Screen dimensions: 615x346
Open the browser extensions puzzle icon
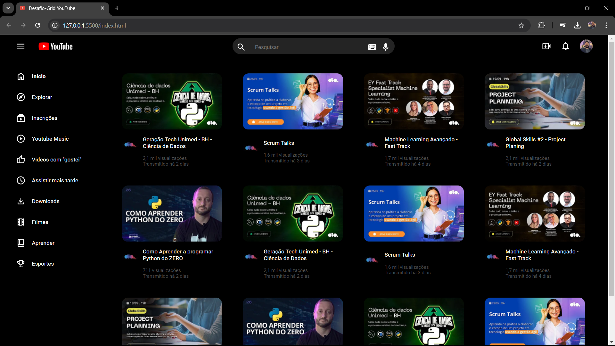541,25
